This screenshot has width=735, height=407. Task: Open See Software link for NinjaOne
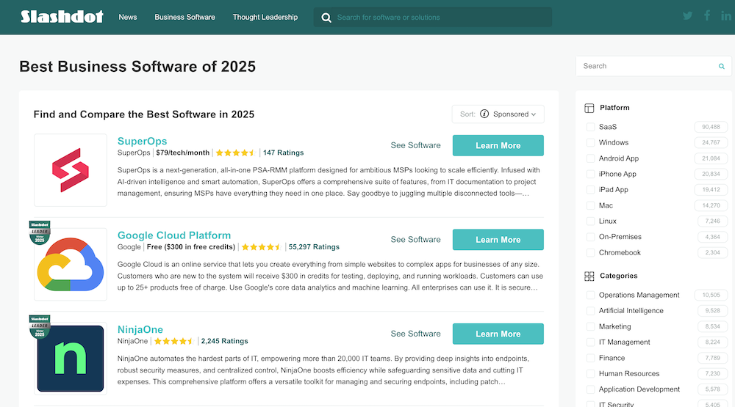415,334
